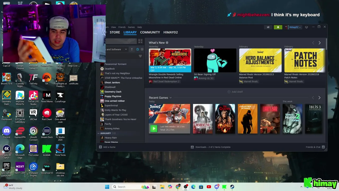The height and width of the screenshot is (191, 339).
Task: Select Among Ashes in library list
Action: click(x=112, y=128)
